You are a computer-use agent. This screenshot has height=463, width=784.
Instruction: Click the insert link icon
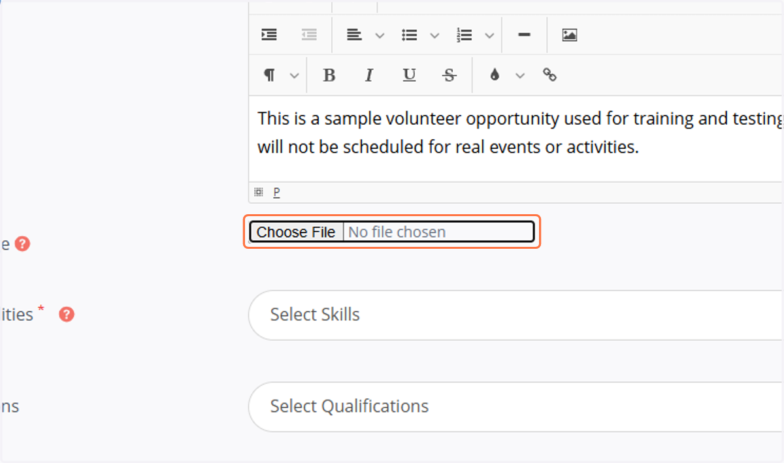click(550, 75)
